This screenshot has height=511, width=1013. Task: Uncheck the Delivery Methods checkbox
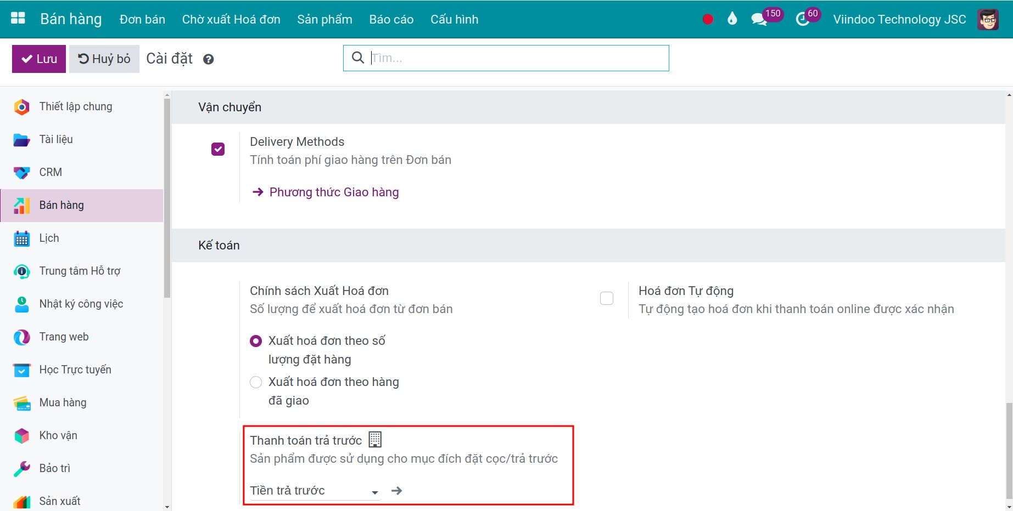click(x=218, y=149)
